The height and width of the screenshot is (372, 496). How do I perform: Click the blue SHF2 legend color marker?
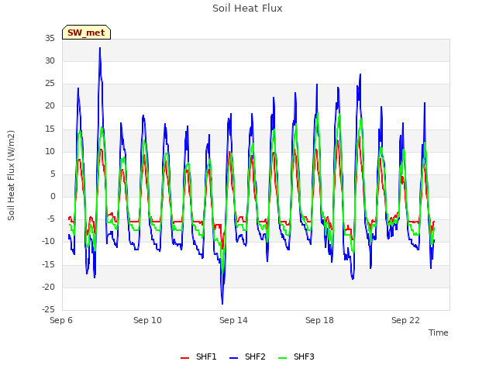coord(233,358)
